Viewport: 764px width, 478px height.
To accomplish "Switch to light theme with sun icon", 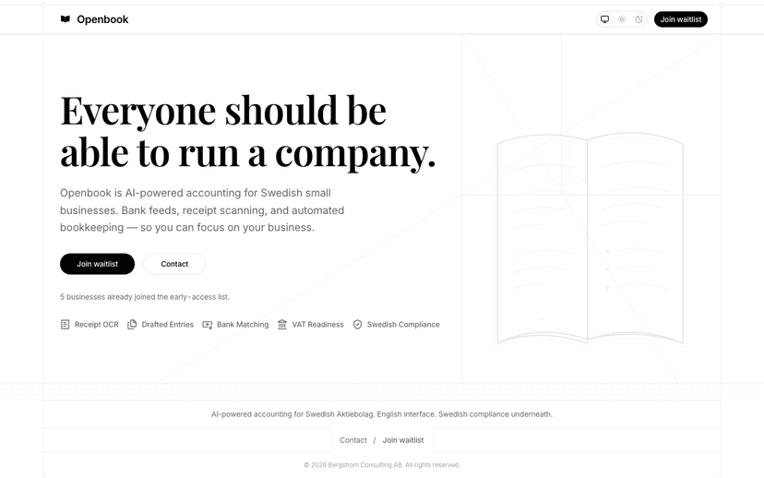I will 622,19.
